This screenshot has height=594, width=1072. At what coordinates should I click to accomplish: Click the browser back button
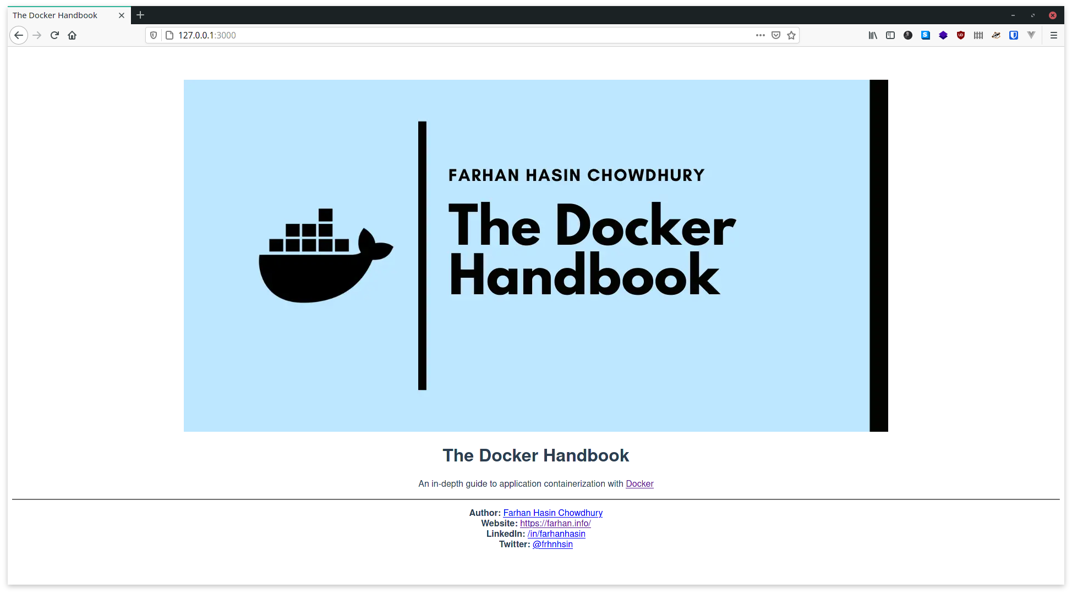[19, 35]
